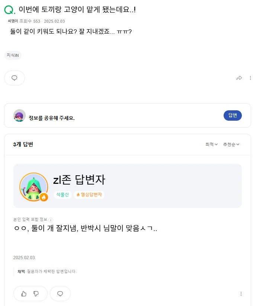
Task: Click the info icon beside 본인 입력 포함 정보
Action: tap(51, 220)
